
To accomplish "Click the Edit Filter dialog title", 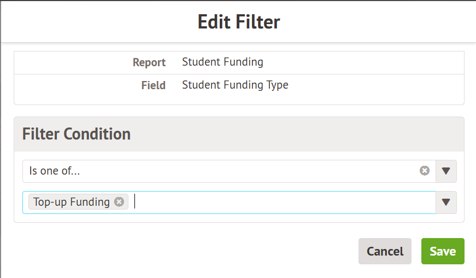I will coord(238,22).
